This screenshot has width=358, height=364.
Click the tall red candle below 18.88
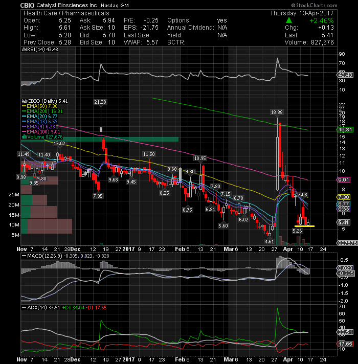pos(280,144)
